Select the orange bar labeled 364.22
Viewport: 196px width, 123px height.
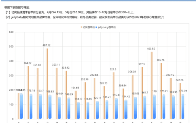click(x=28, y=93)
